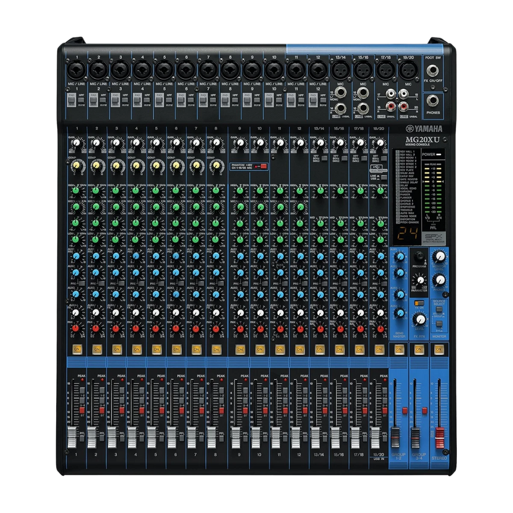Click the channel 3 HIGH EQ knob

[116, 190]
